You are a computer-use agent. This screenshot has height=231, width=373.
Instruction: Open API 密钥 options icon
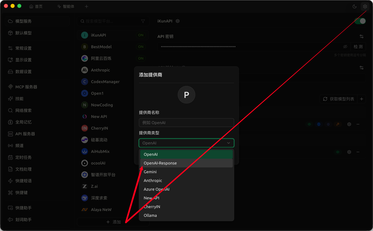(361, 37)
